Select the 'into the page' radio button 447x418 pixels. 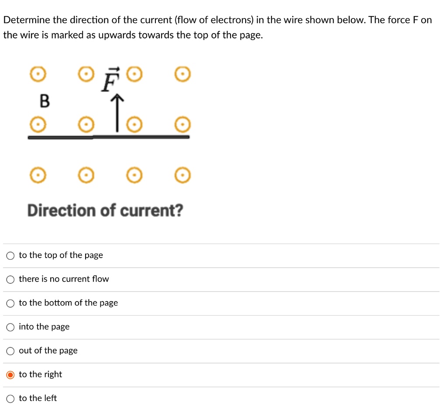(10, 327)
